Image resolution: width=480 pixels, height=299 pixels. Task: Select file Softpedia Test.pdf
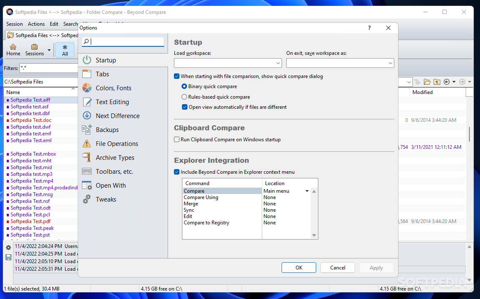tap(31, 221)
